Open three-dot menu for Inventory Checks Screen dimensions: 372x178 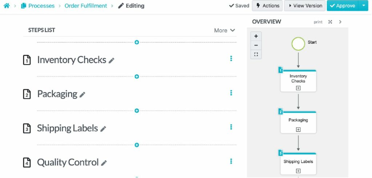pyautogui.click(x=231, y=59)
